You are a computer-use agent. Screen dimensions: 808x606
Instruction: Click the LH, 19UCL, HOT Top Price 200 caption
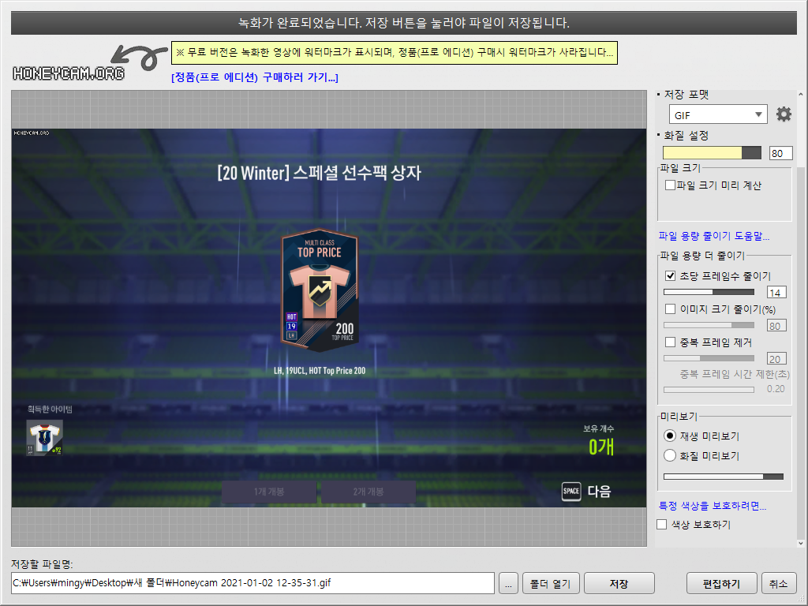click(320, 371)
